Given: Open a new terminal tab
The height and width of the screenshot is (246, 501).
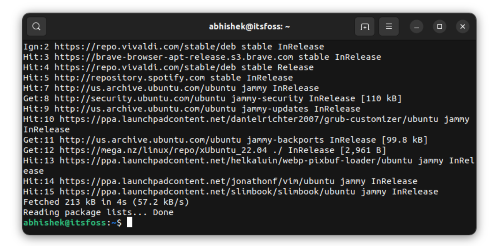Looking at the screenshot, I should tap(365, 26).
